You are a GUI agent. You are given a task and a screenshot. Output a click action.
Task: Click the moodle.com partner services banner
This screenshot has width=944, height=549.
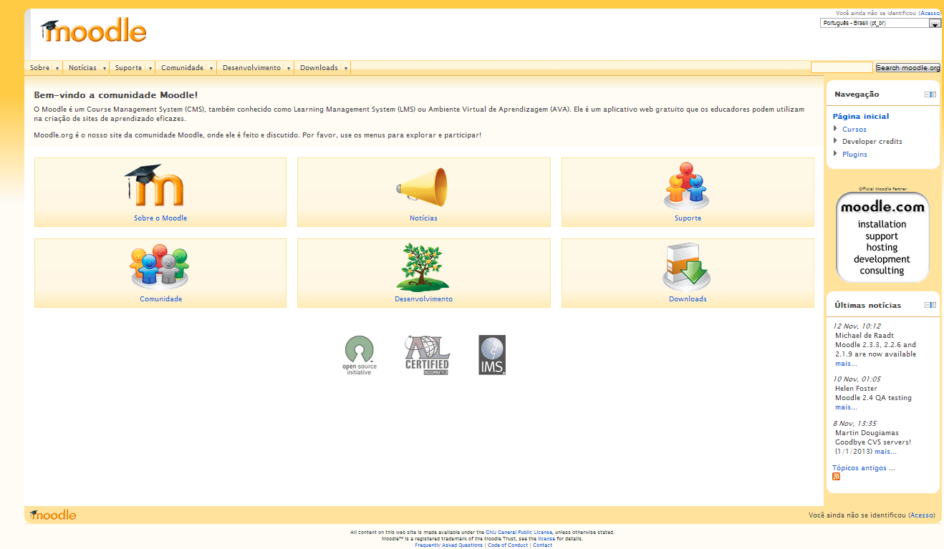click(x=882, y=237)
